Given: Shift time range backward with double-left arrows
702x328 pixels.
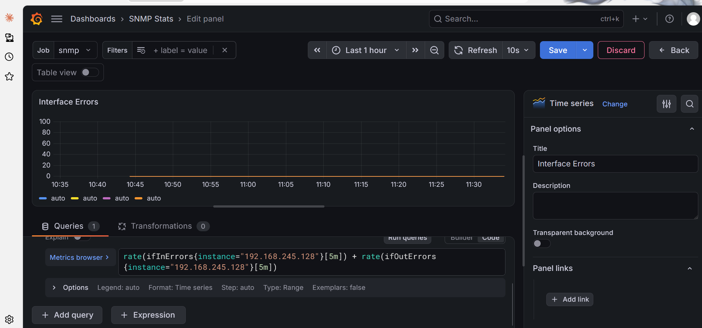Looking at the screenshot, I should (317, 50).
